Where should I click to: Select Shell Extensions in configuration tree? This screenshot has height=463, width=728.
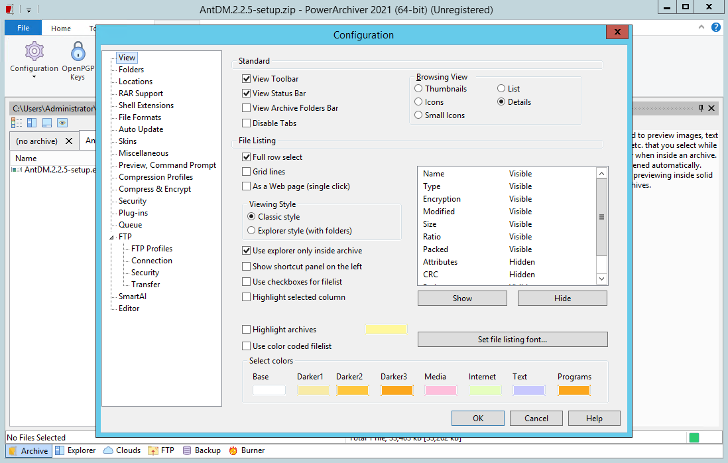(x=146, y=105)
